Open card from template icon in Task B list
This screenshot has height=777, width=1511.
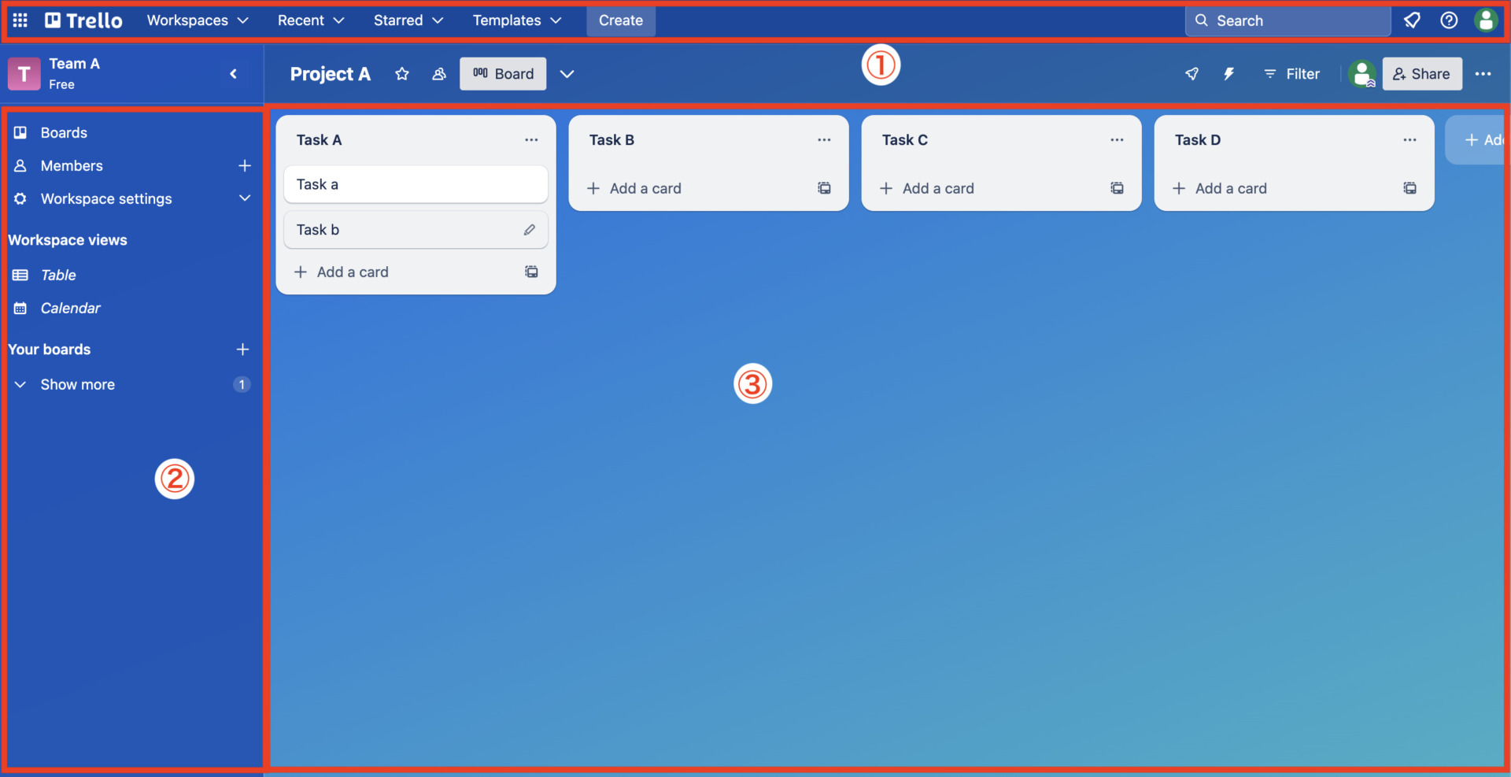coord(824,188)
